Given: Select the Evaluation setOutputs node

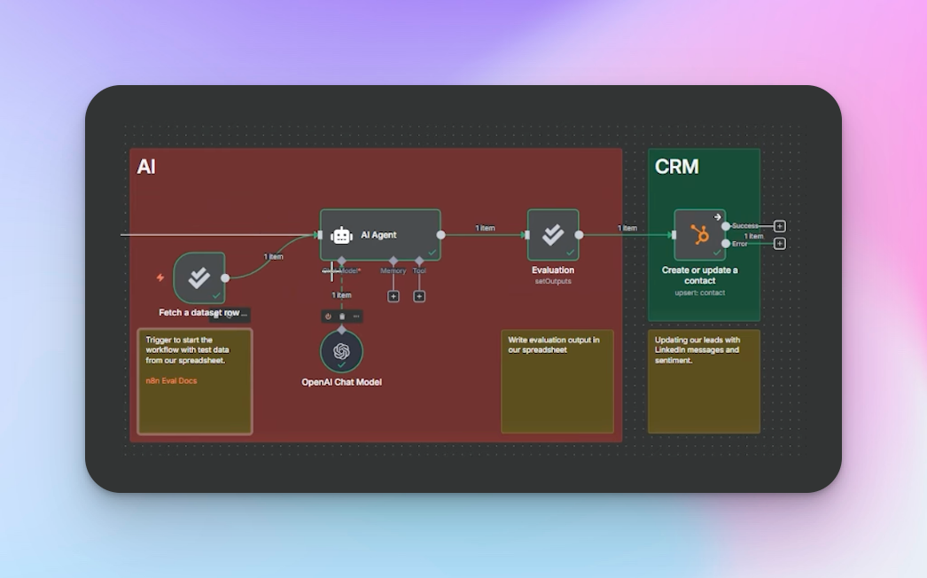Looking at the screenshot, I should coord(553,235).
